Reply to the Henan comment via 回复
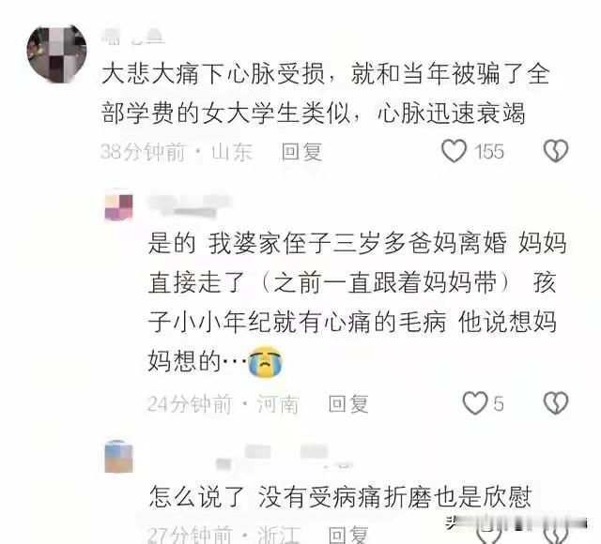 point(348,403)
